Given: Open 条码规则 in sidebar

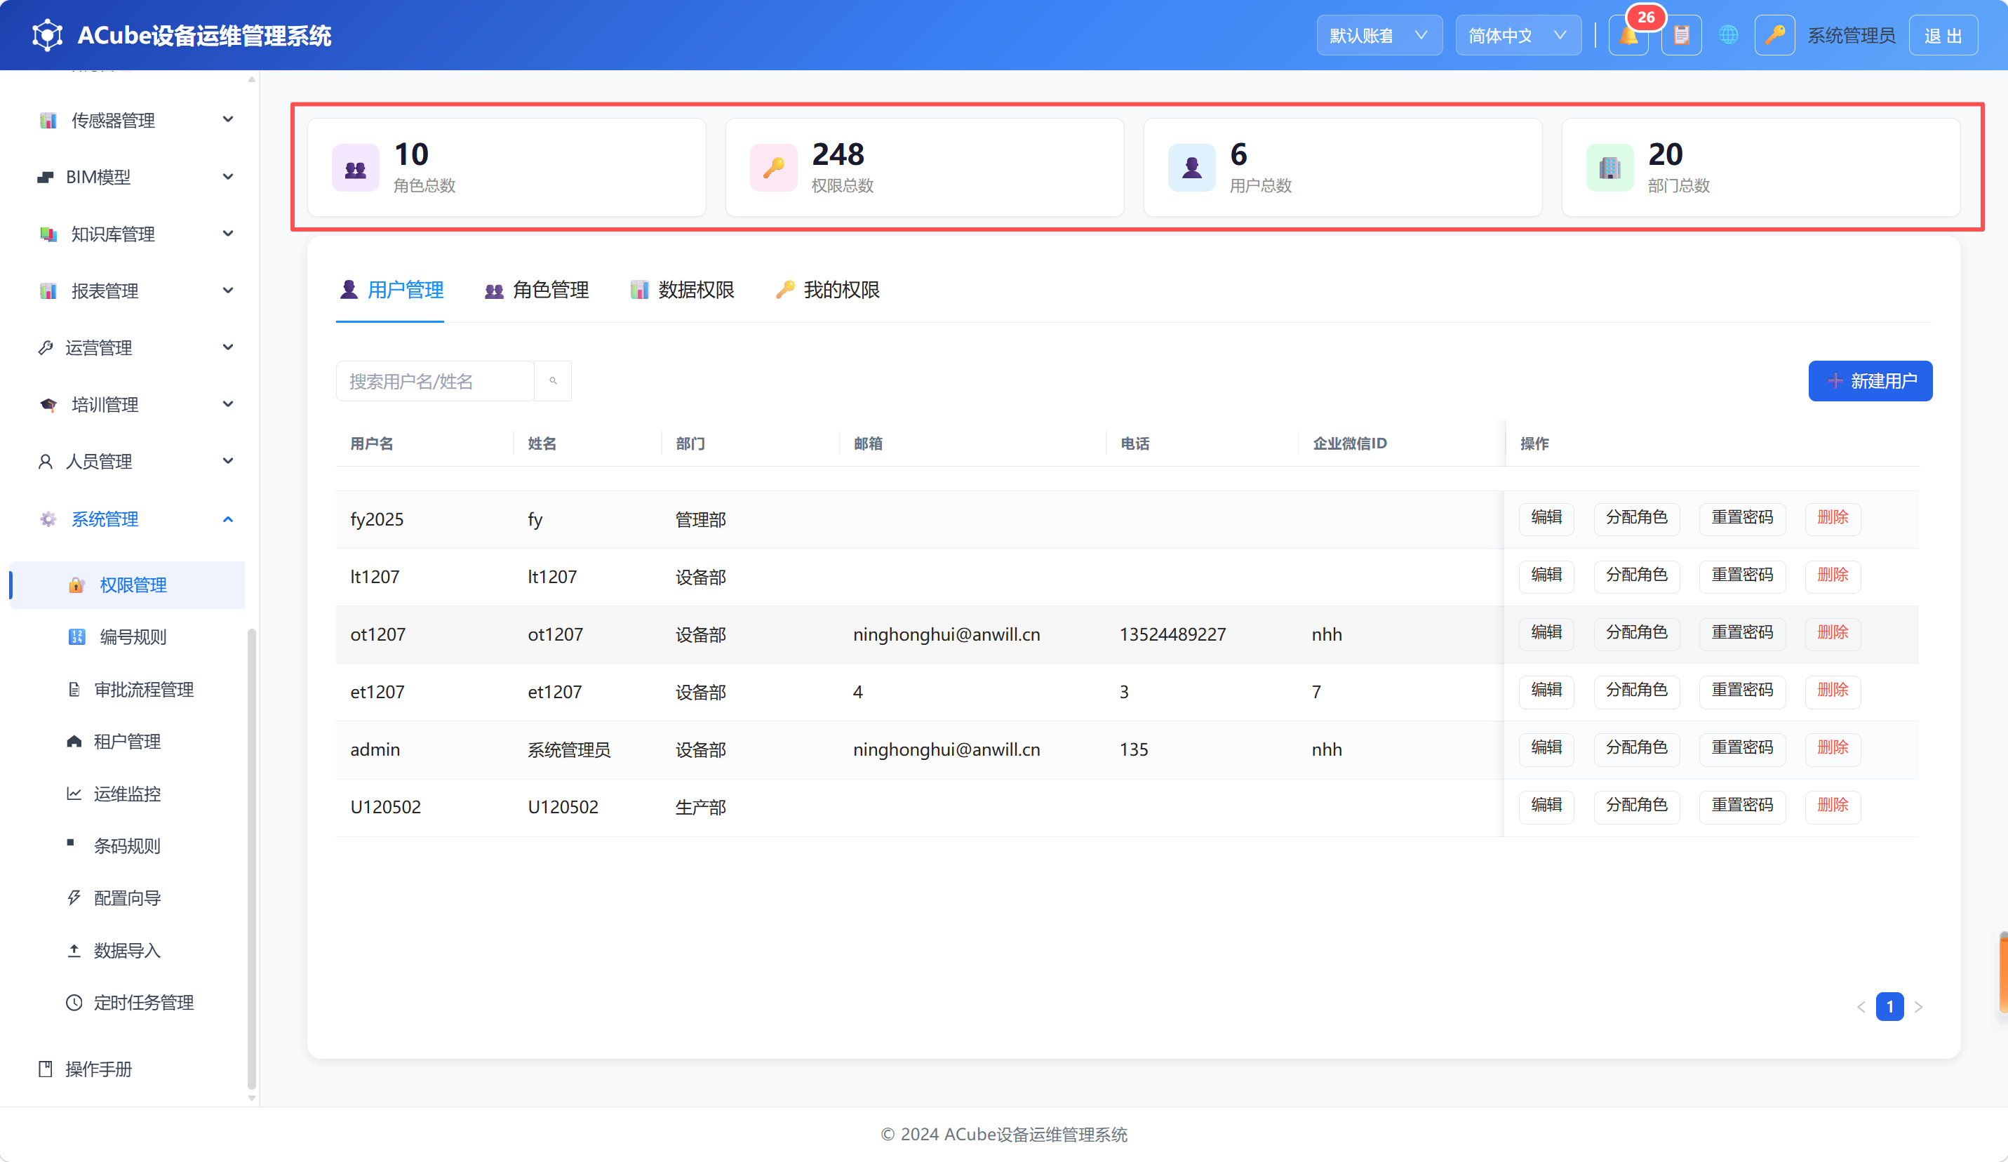Looking at the screenshot, I should point(129,846).
